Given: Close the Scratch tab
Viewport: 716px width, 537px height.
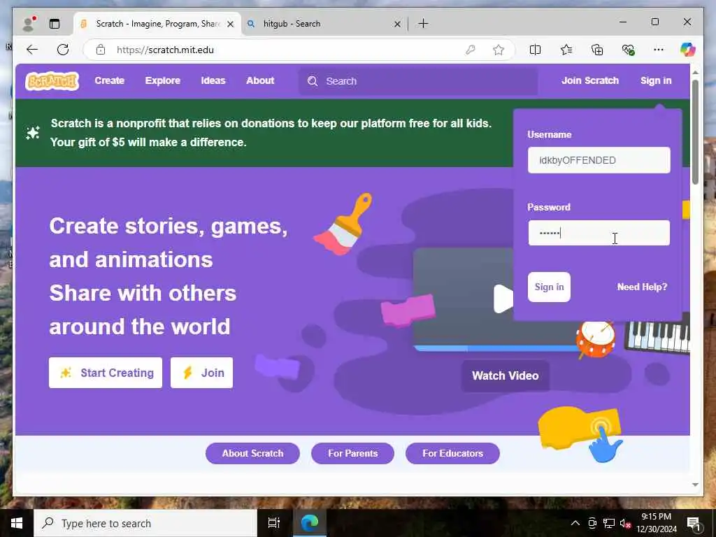Looking at the screenshot, I should [x=231, y=24].
